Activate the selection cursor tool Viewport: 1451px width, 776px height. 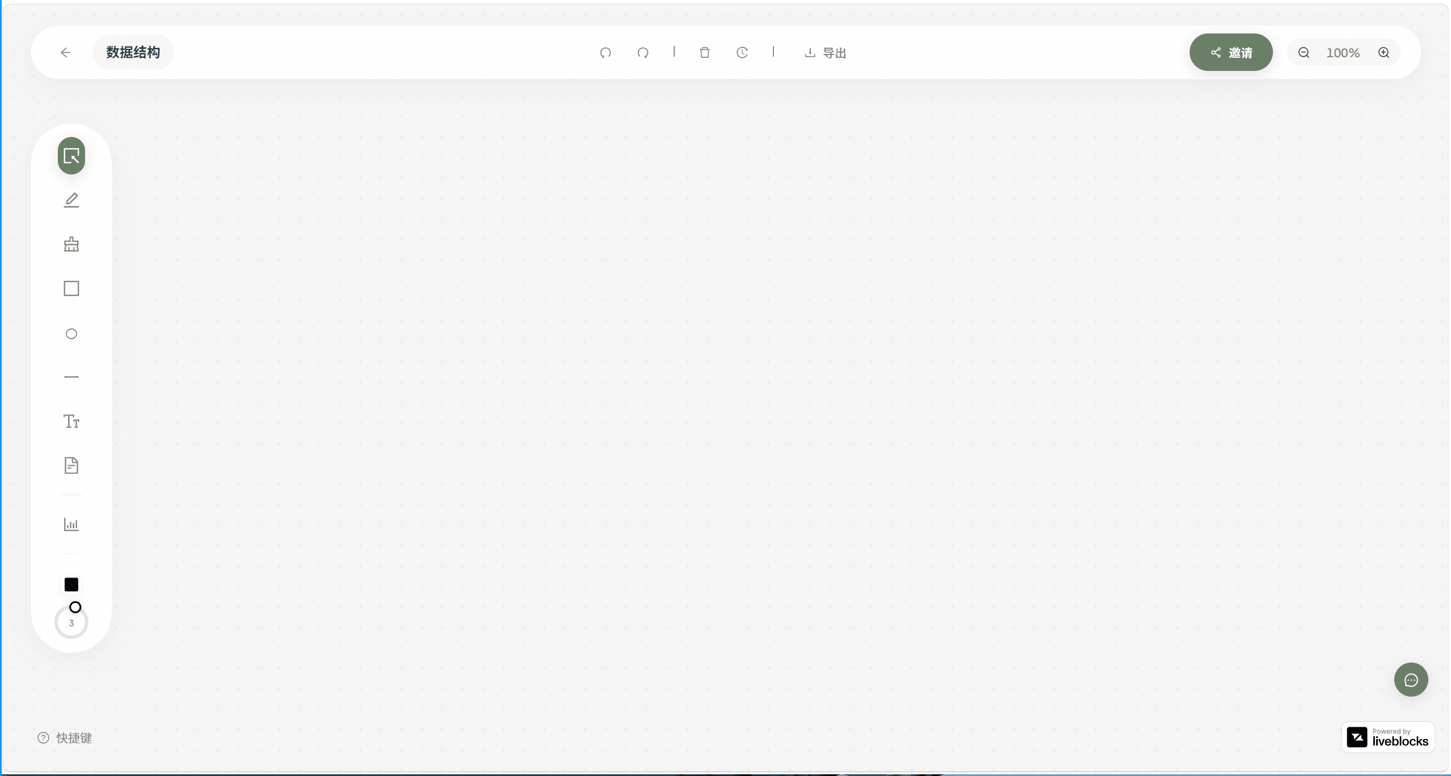[71, 155]
